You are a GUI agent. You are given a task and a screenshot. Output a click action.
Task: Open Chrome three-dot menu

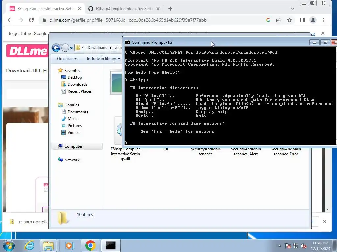(324, 20)
